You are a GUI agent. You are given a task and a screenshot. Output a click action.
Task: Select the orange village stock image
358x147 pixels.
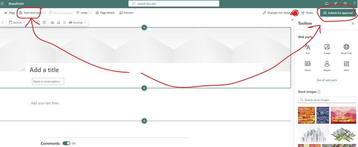click(306, 115)
